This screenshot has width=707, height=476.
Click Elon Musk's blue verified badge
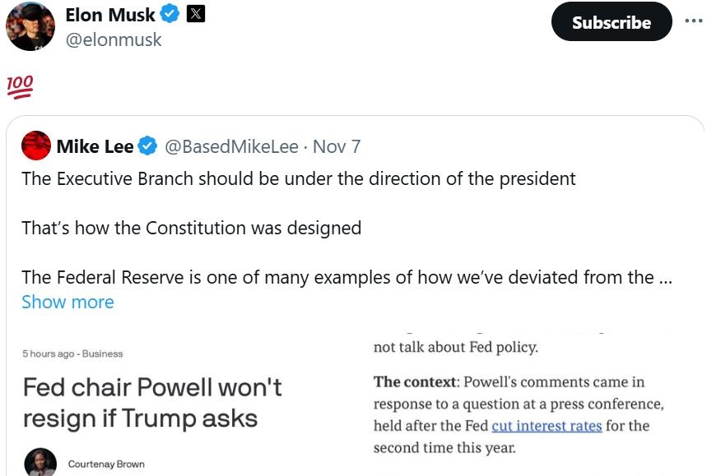pos(170,14)
